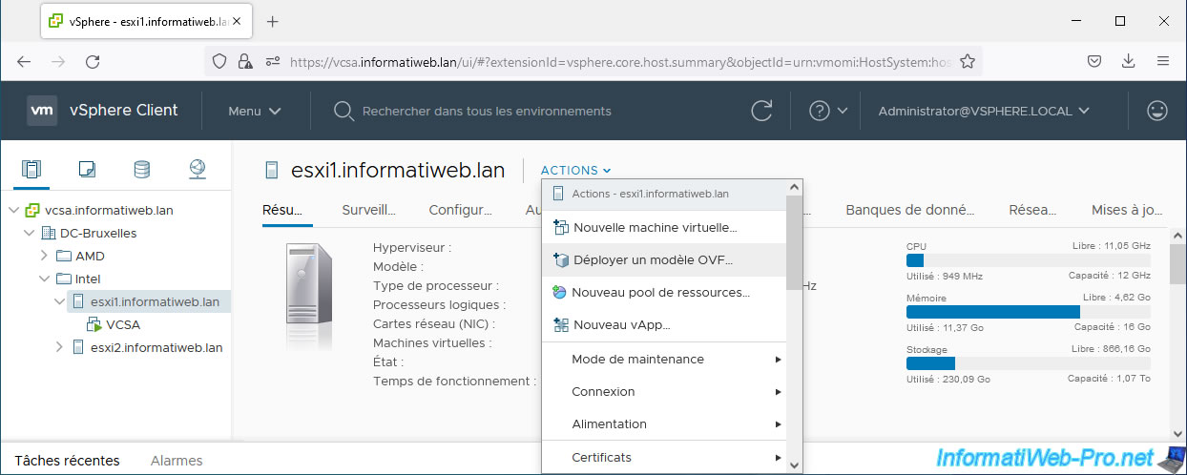The height and width of the screenshot is (475, 1187).
Task: Click the Actions menu scrollbar down arrow
Action: click(x=795, y=465)
